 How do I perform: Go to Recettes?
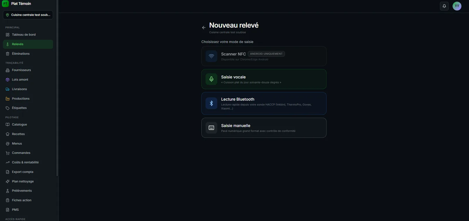tap(28, 134)
